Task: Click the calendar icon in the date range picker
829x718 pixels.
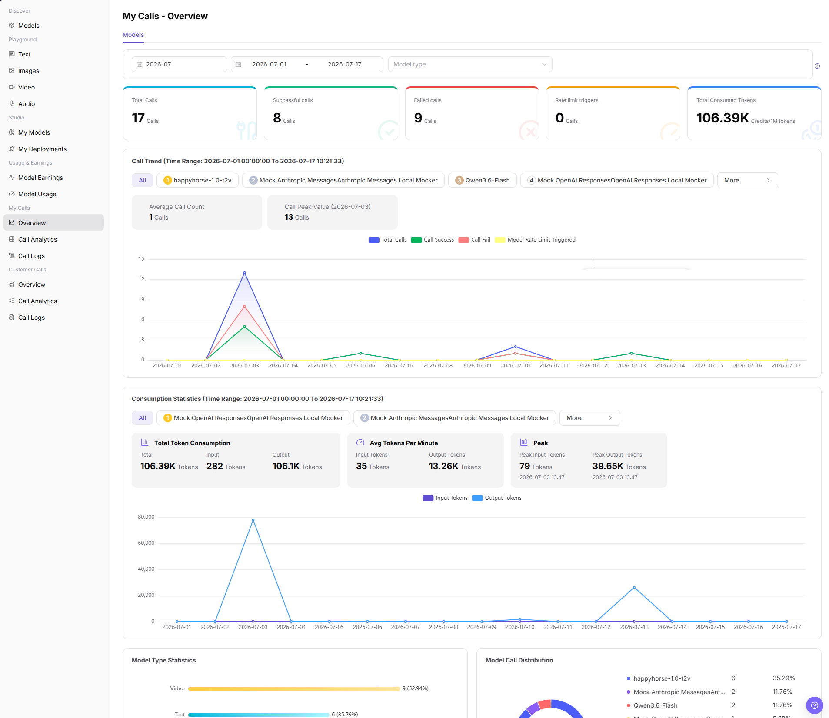Action: coord(238,64)
